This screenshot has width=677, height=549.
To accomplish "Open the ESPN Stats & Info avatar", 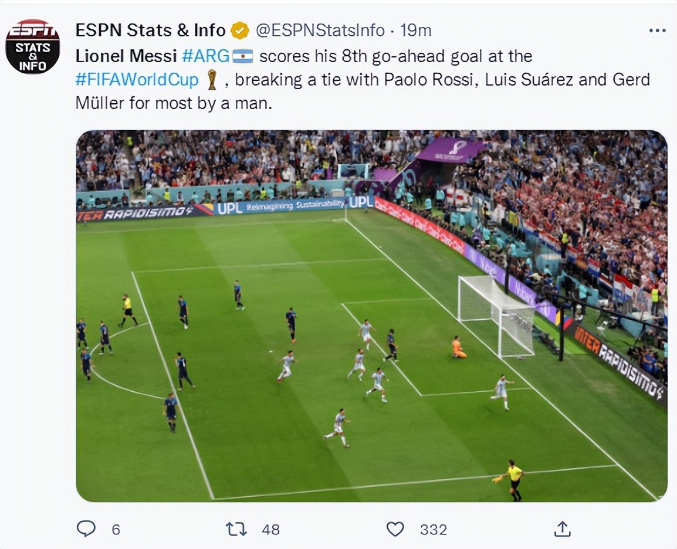I will coord(33,47).
